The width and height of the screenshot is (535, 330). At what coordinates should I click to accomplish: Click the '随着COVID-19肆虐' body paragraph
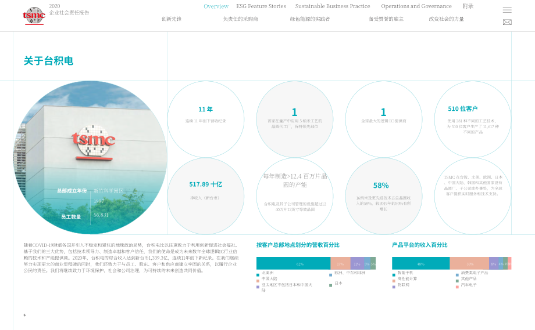coord(131,258)
